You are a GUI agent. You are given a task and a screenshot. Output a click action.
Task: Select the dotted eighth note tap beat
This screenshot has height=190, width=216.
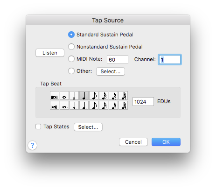94,105
